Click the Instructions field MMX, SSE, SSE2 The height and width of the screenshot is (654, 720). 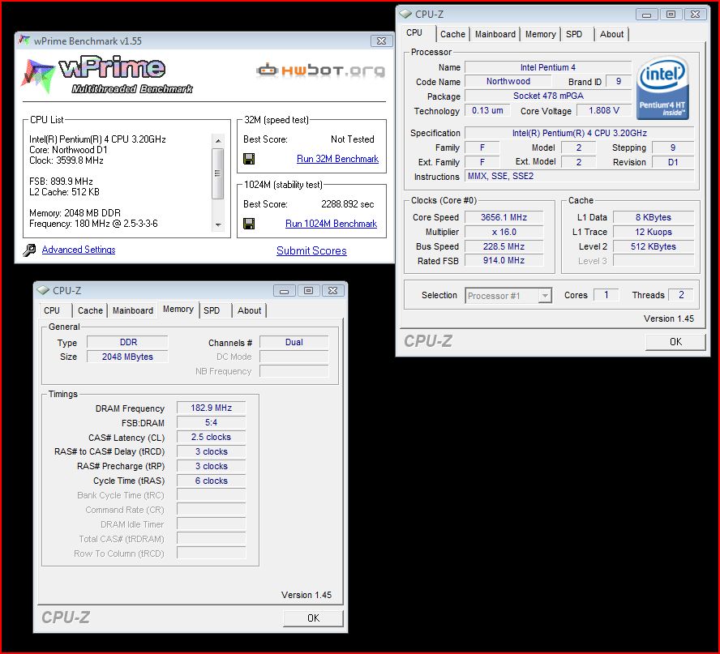580,176
